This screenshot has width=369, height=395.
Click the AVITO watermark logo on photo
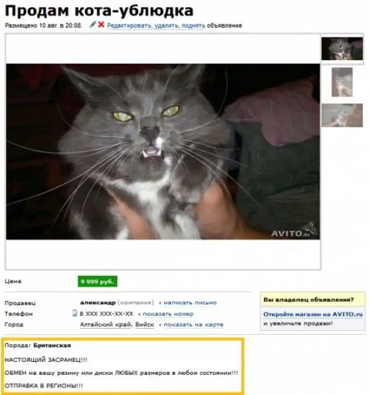pos(294,230)
